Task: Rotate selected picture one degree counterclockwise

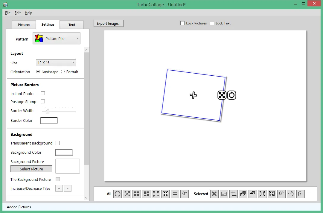Action: point(291,194)
